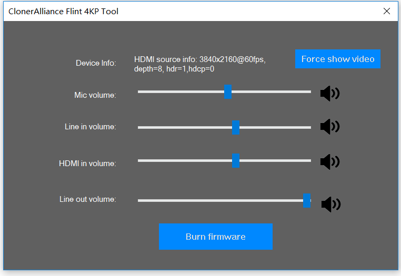The height and width of the screenshot is (276, 401).
Task: Raise HDMI in volume via the track's right part
Action: coord(275,161)
